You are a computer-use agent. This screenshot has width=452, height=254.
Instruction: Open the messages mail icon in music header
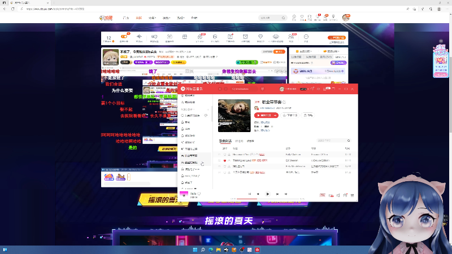coord(325,89)
